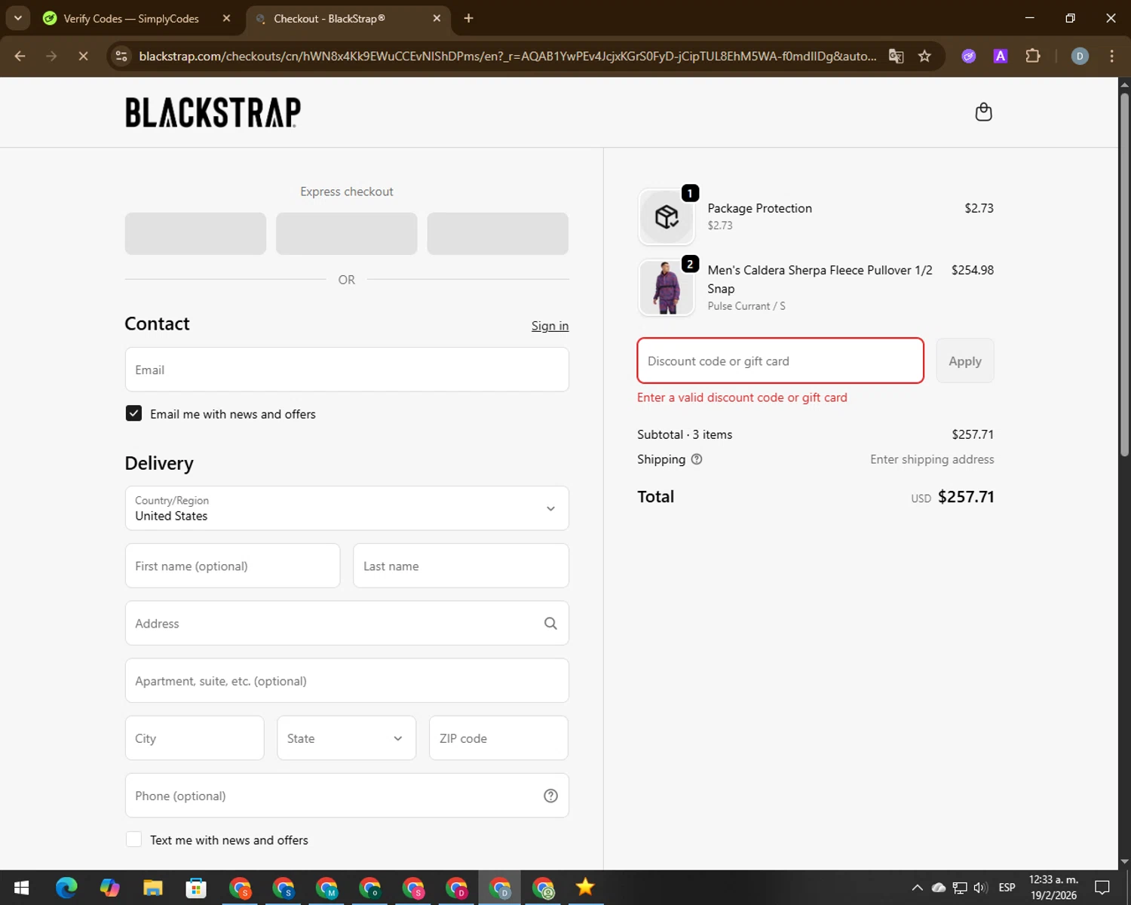The height and width of the screenshot is (905, 1131).
Task: Click the Apply discount button
Action: coord(965,360)
